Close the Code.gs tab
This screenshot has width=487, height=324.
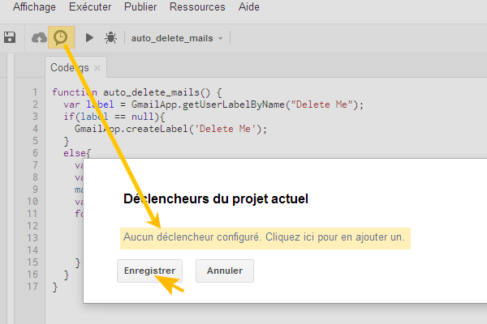(x=97, y=68)
